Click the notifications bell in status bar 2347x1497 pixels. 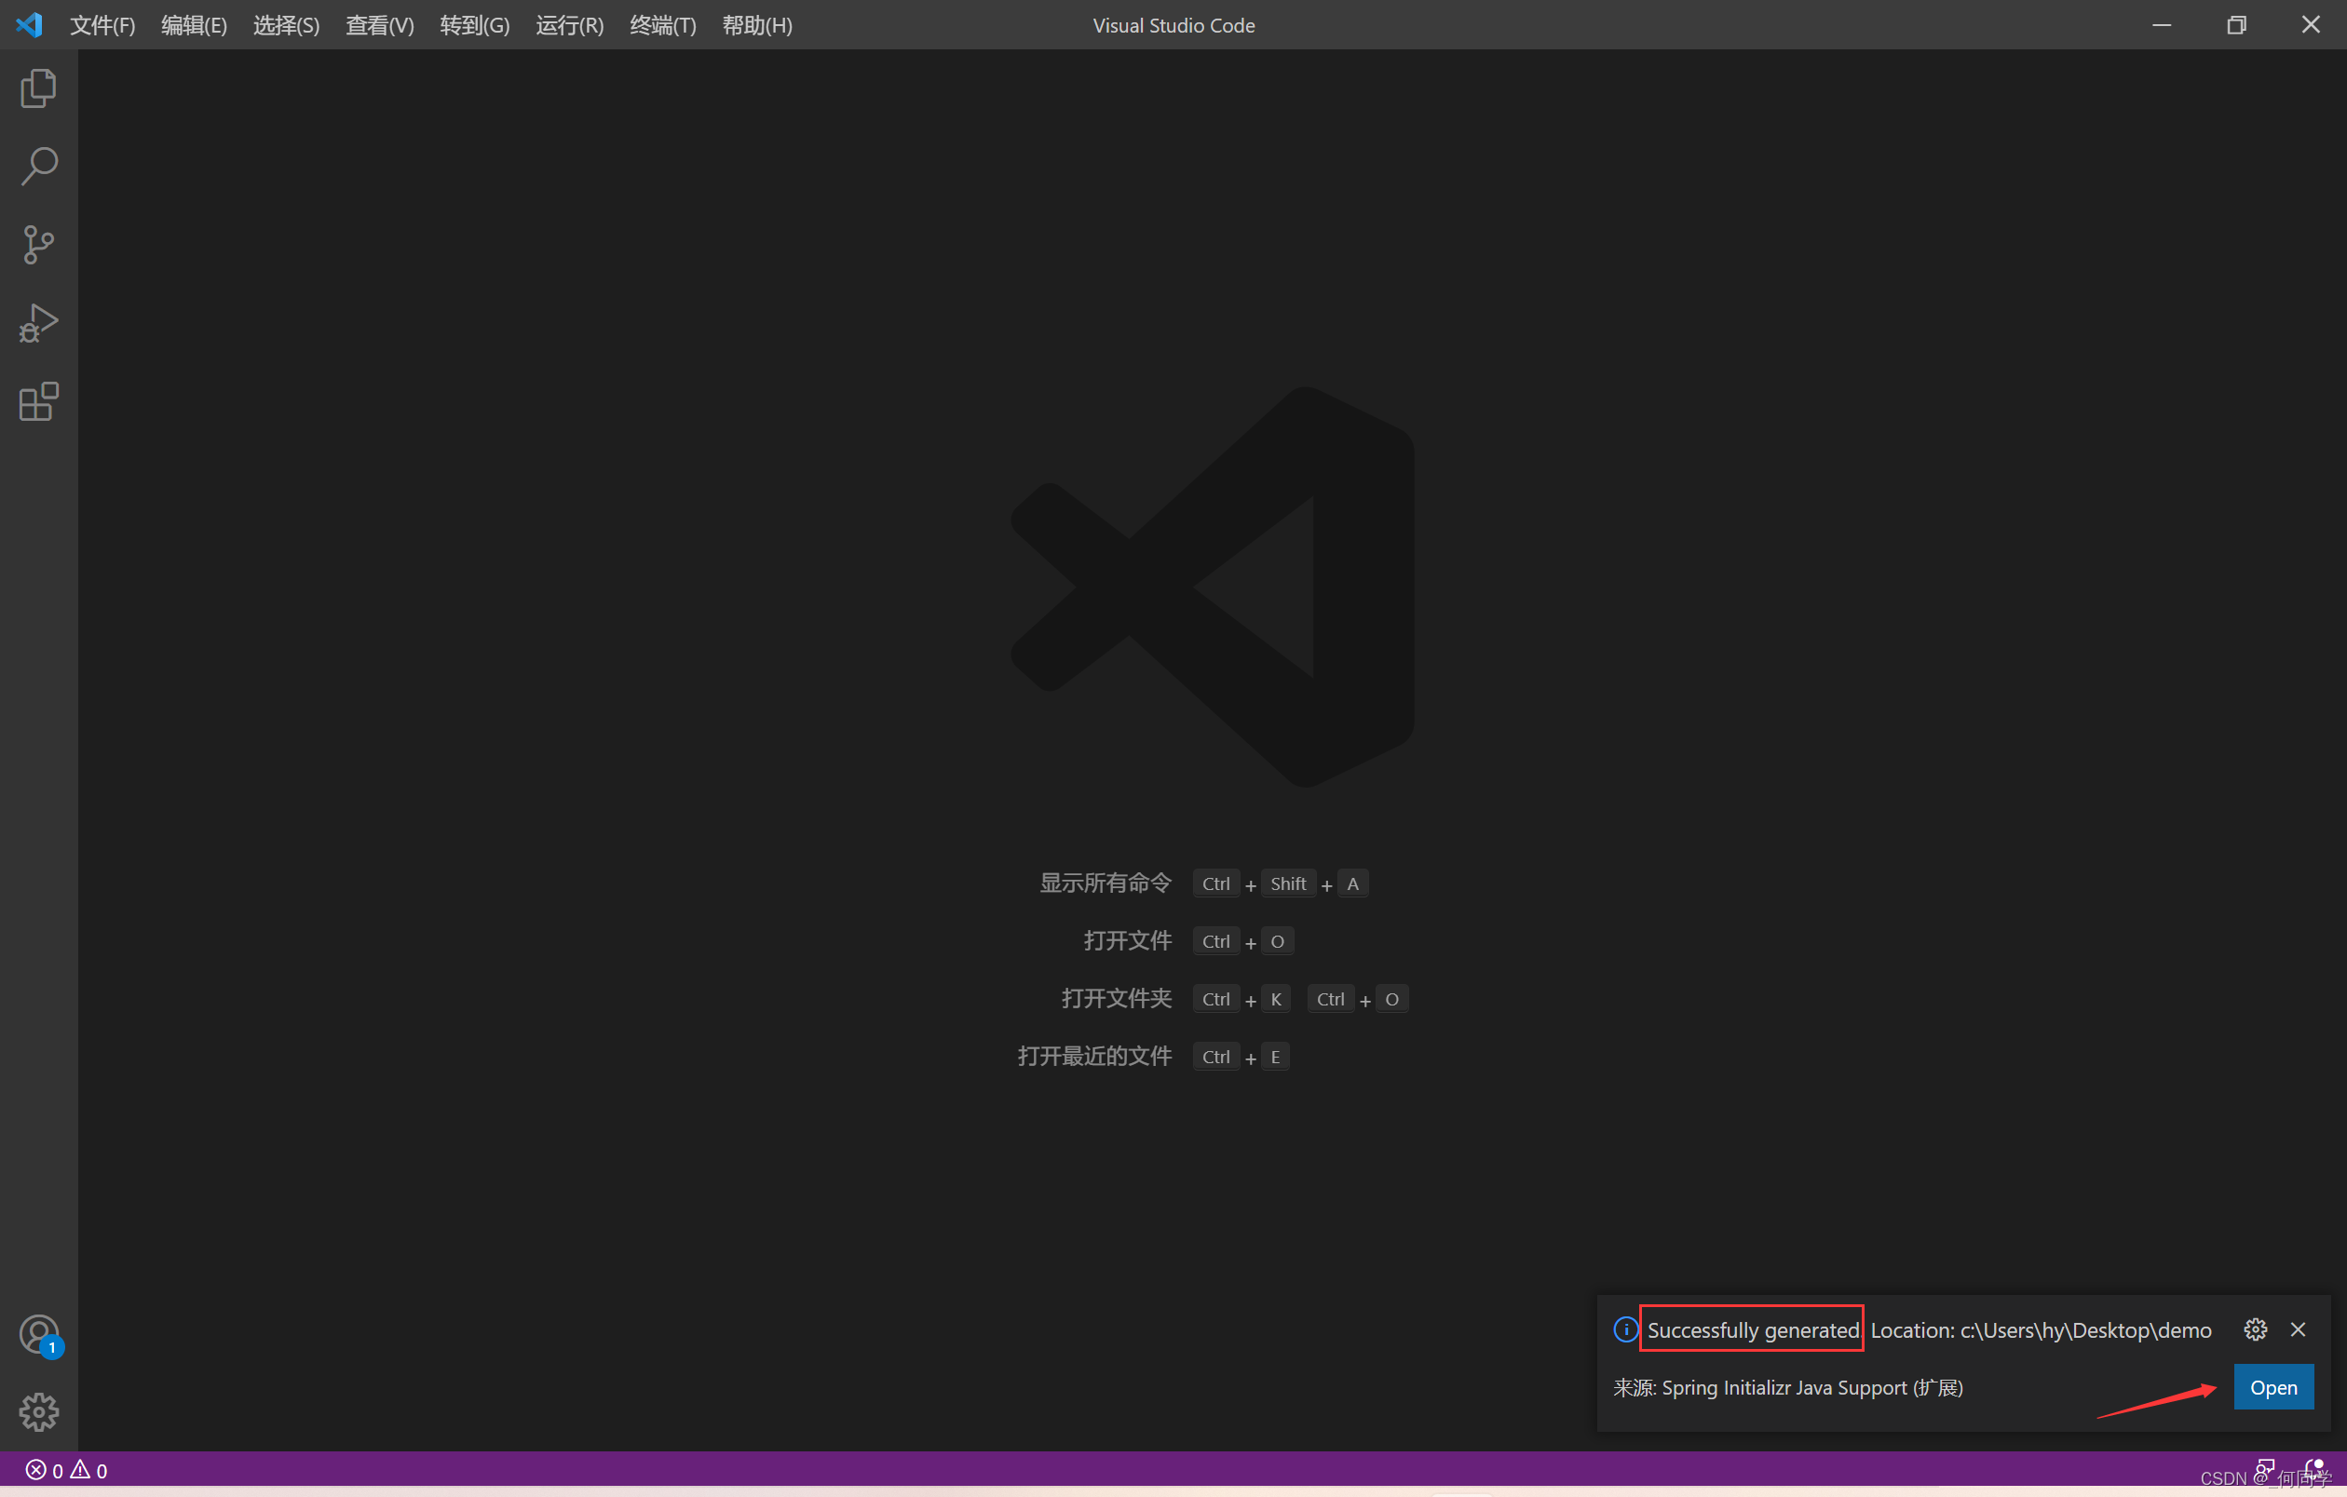pos(2313,1469)
